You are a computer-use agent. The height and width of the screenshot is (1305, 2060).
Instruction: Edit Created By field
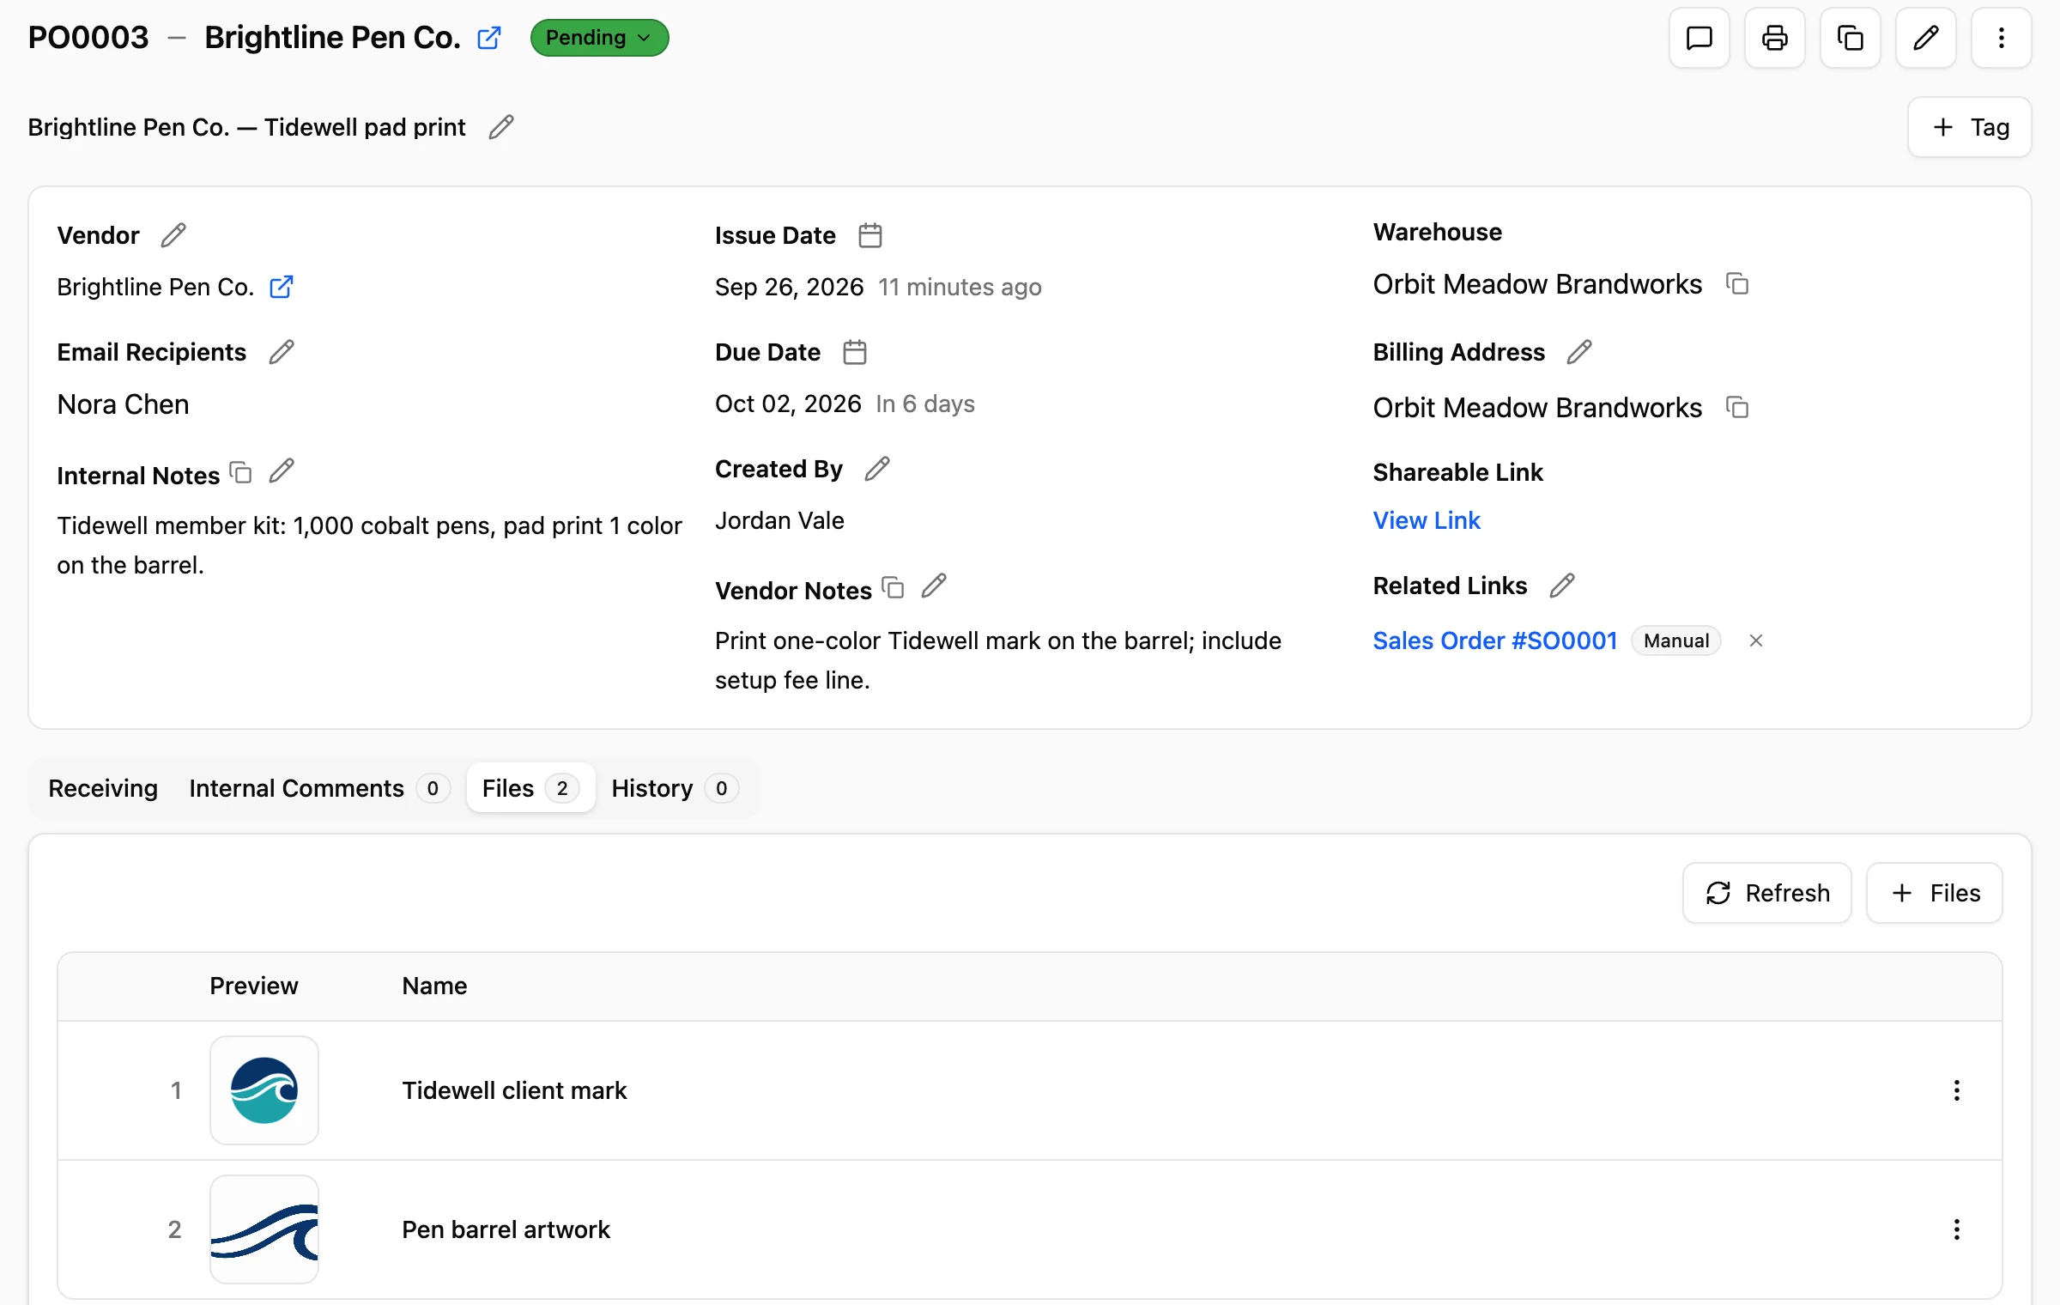877,469
